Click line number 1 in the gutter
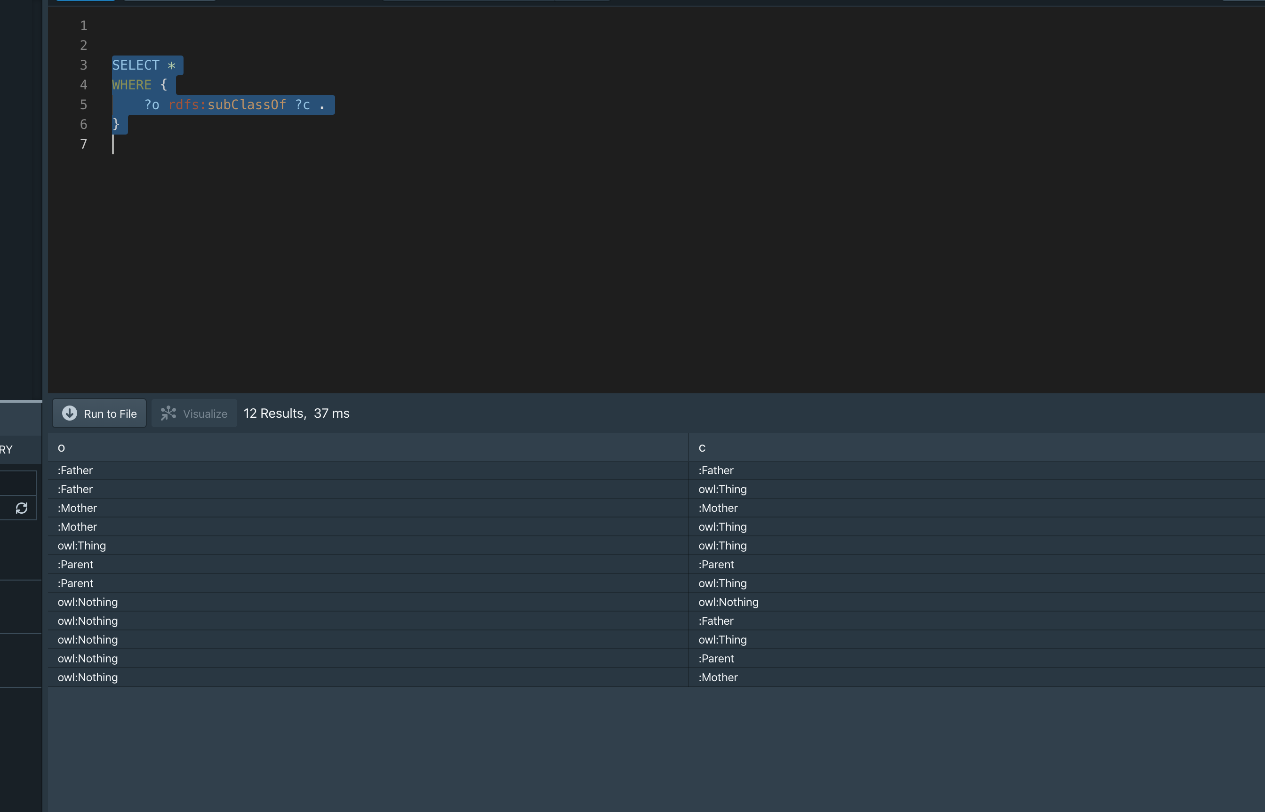The height and width of the screenshot is (812, 1265). [83, 26]
